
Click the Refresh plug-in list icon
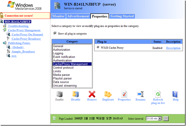point(158,94)
